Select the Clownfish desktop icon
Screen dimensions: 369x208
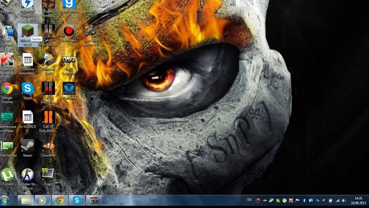click(x=48, y=149)
